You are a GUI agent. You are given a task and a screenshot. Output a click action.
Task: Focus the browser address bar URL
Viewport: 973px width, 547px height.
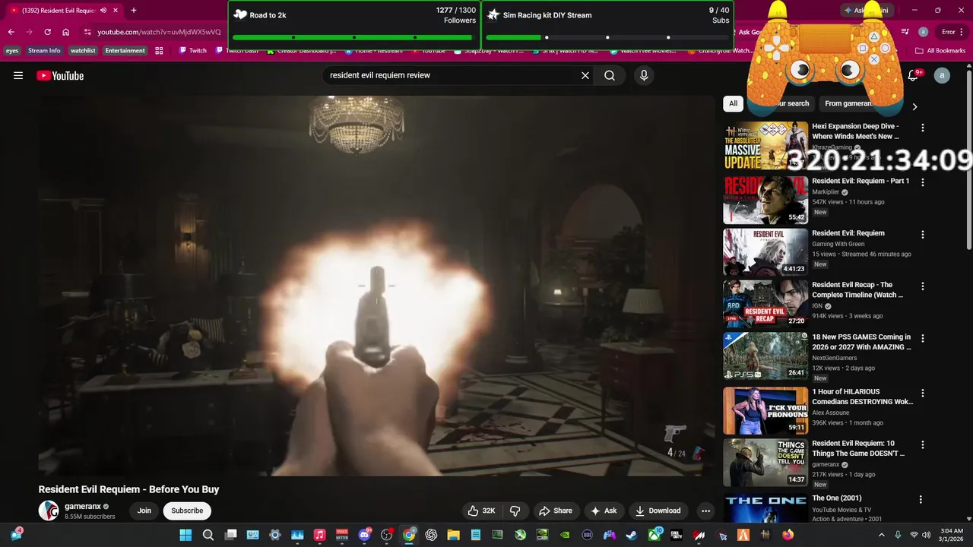[159, 32]
